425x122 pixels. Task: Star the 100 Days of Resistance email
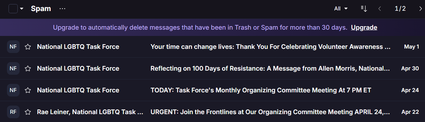(28, 69)
